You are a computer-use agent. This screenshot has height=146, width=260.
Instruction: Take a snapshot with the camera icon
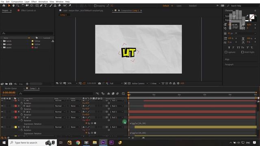100,84
